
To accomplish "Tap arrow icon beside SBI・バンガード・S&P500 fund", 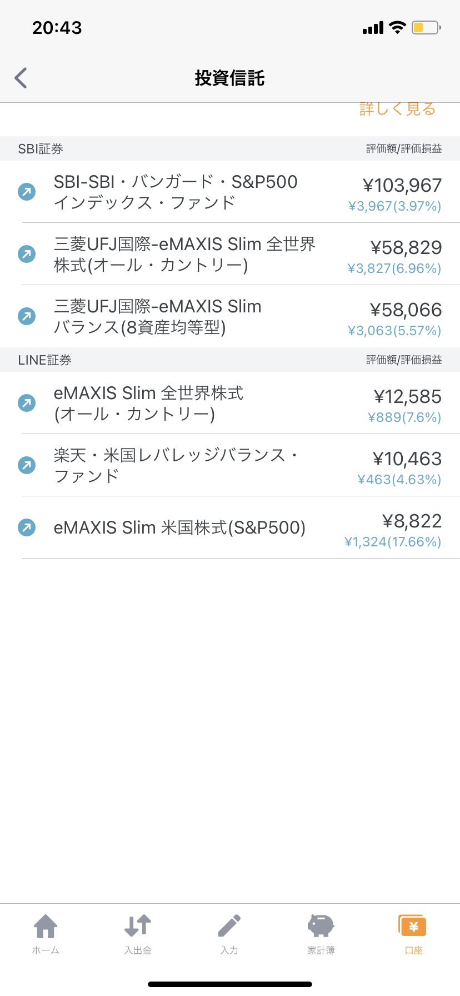I will [27, 192].
